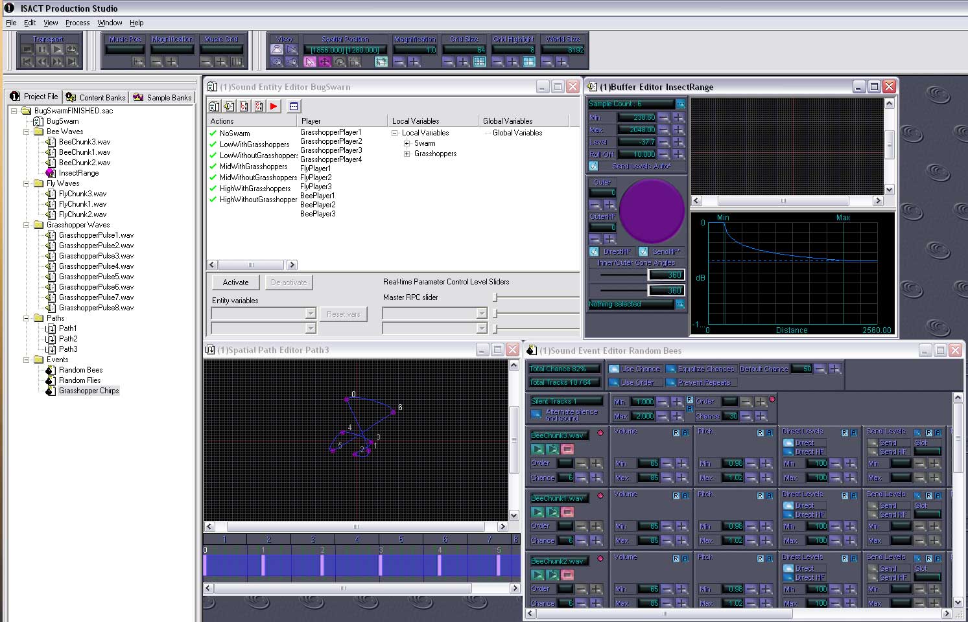Viewport: 968px width, 622px height.
Task: Click Transport skip-to-end button
Action: pos(71,62)
